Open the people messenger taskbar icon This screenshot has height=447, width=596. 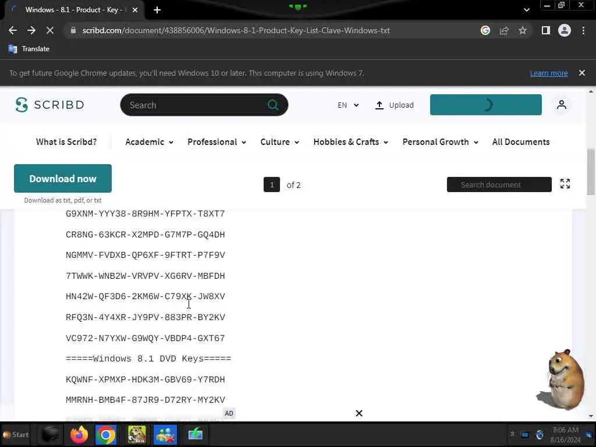tap(165, 434)
